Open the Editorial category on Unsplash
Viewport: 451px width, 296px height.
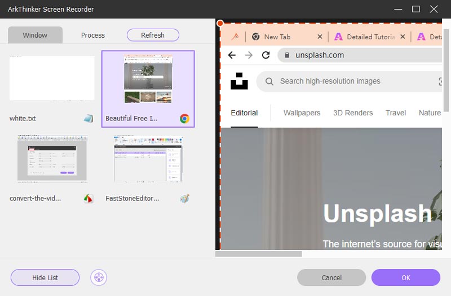click(244, 113)
